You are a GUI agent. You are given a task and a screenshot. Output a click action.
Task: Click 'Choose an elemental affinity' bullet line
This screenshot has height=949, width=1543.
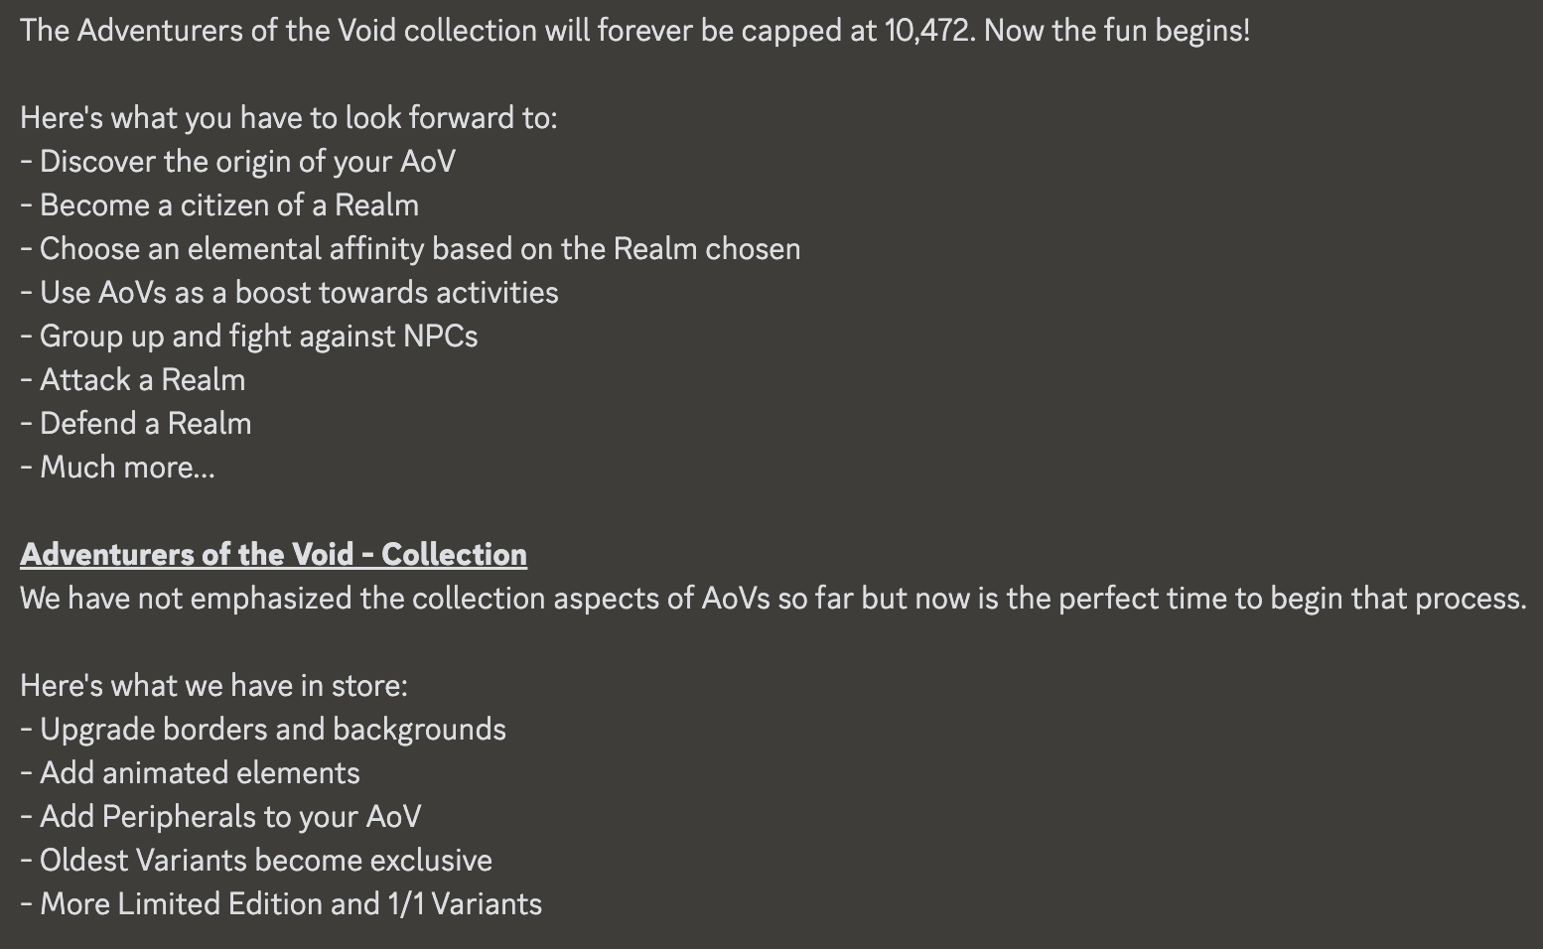(410, 248)
